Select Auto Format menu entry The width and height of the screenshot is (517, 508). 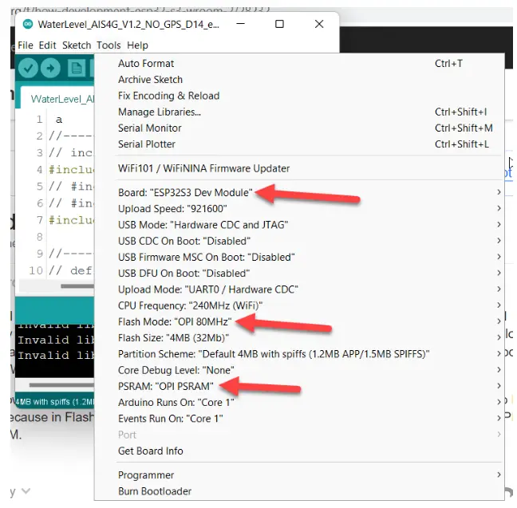coord(299,63)
